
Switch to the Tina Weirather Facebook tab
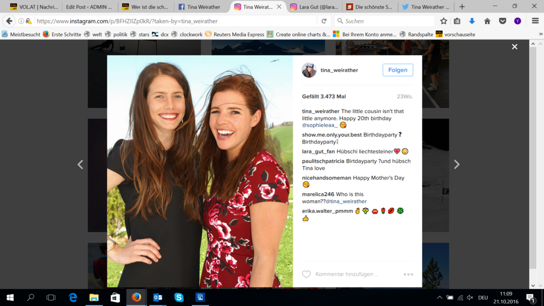click(x=199, y=7)
